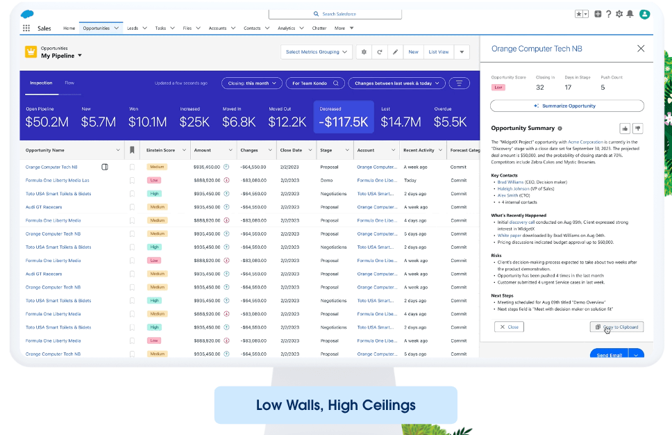Click the thumbs up feedback button
The height and width of the screenshot is (435, 672).
(625, 129)
